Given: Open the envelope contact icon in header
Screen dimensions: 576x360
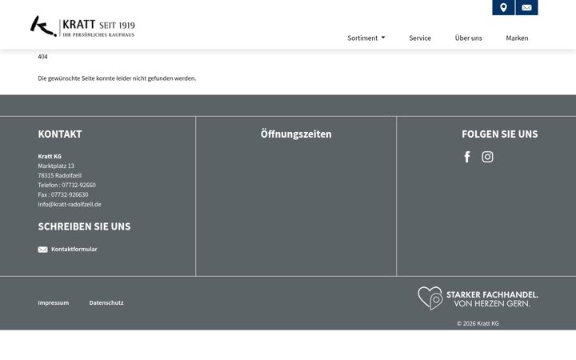Looking at the screenshot, I should (x=526, y=7).
